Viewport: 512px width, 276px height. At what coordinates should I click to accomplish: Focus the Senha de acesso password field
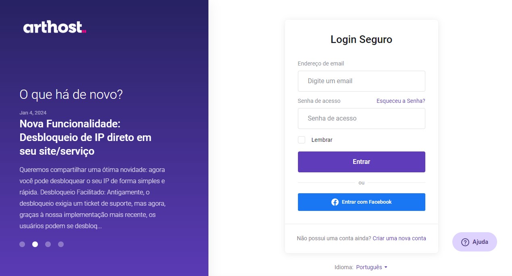click(x=361, y=119)
